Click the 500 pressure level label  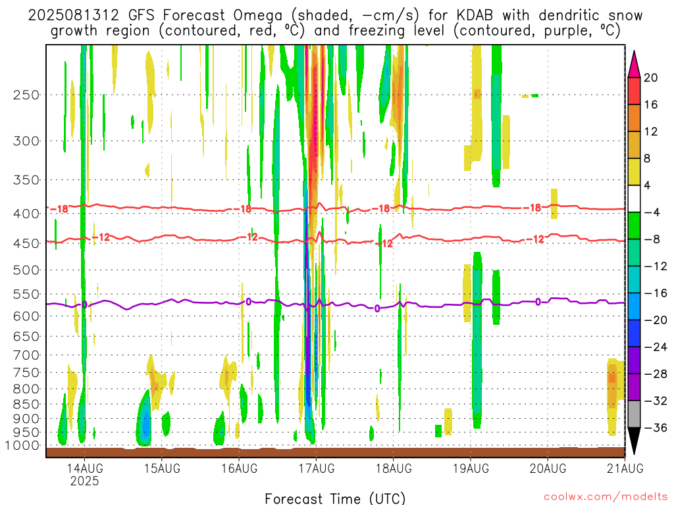point(26,270)
